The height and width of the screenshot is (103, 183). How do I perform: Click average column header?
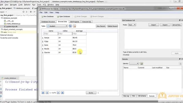point(79,31)
